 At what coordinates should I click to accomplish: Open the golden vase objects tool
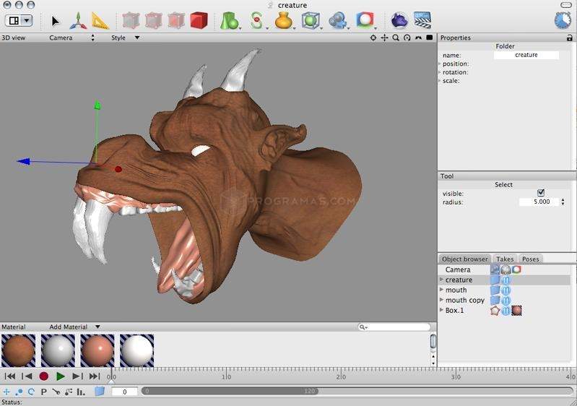pos(283,20)
